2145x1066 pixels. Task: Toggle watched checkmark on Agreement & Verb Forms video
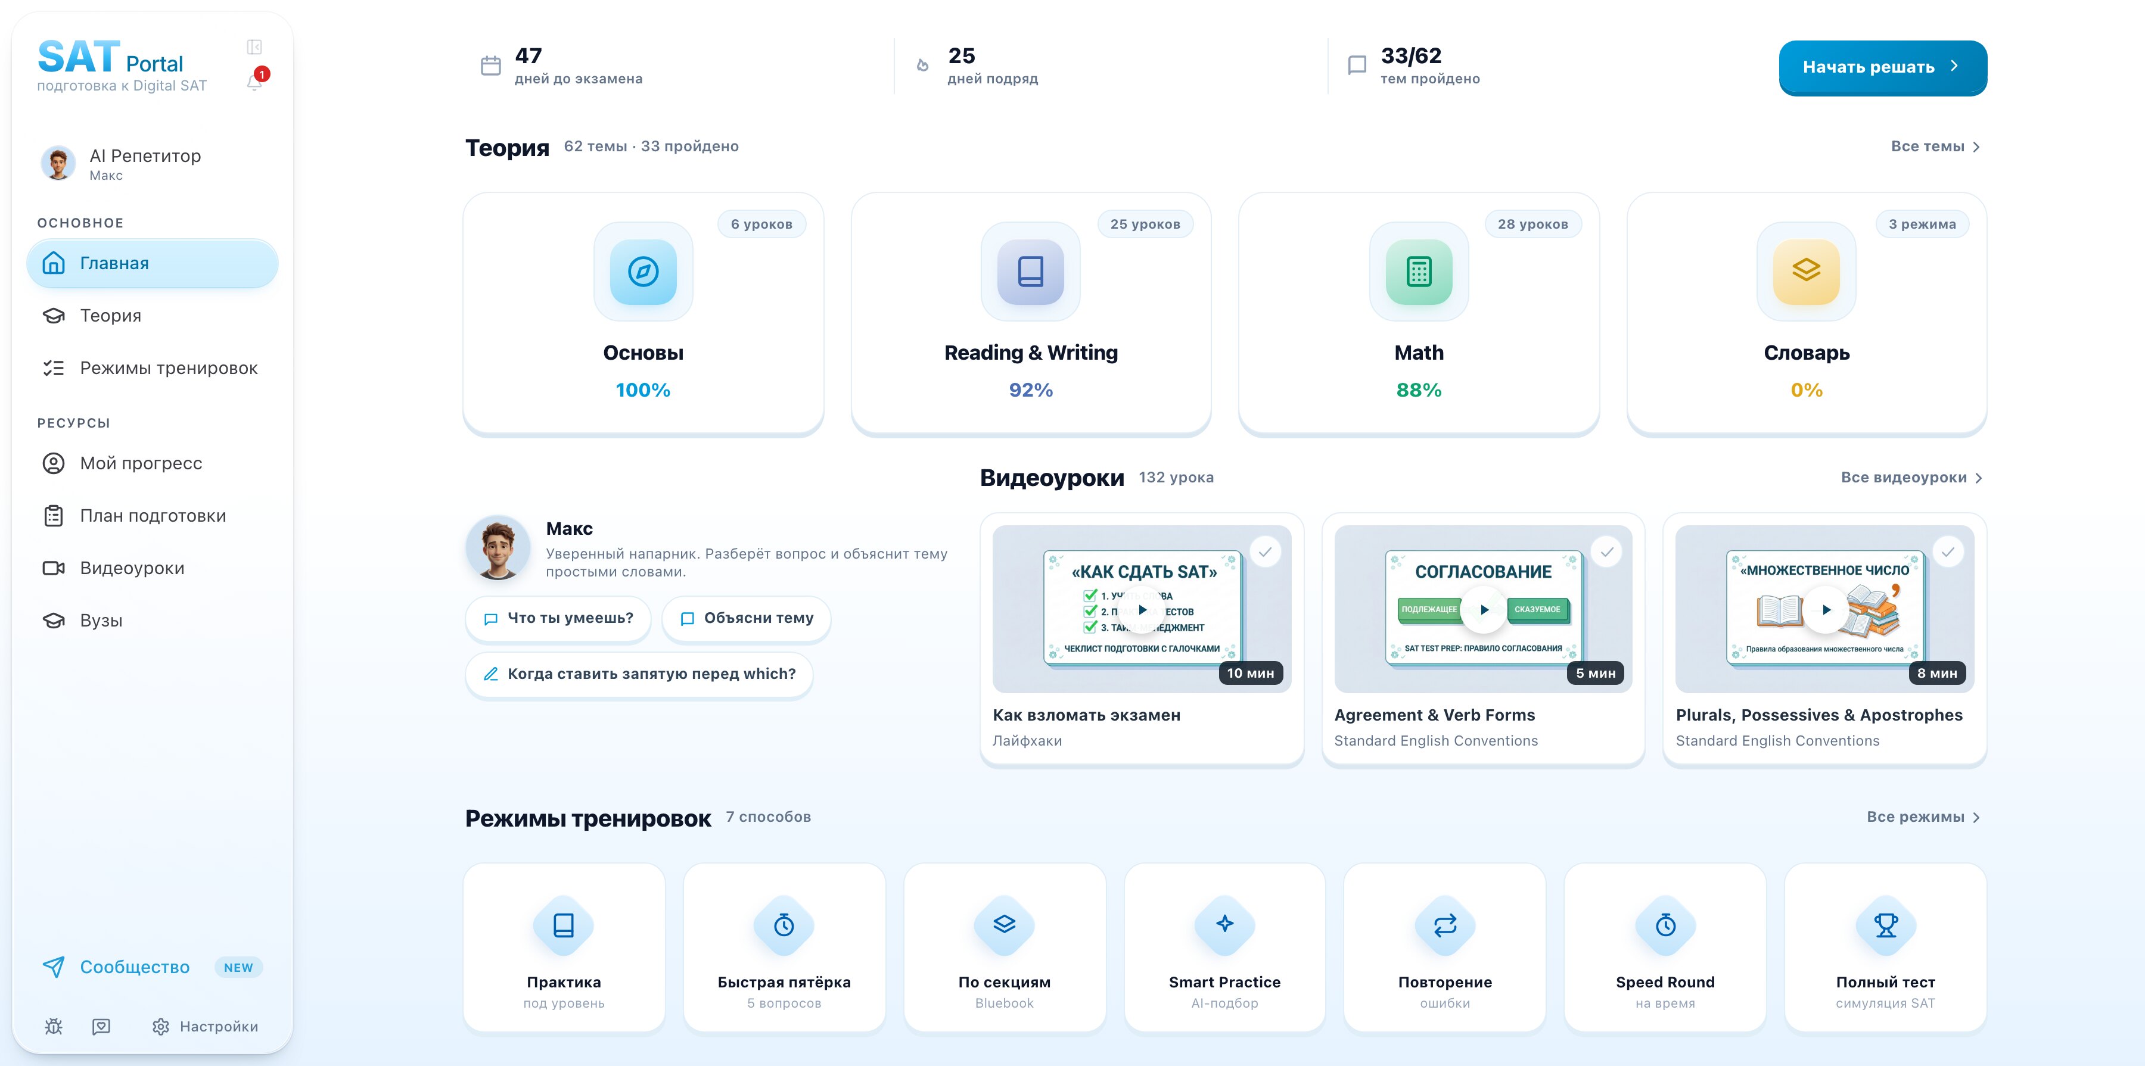[x=1606, y=551]
